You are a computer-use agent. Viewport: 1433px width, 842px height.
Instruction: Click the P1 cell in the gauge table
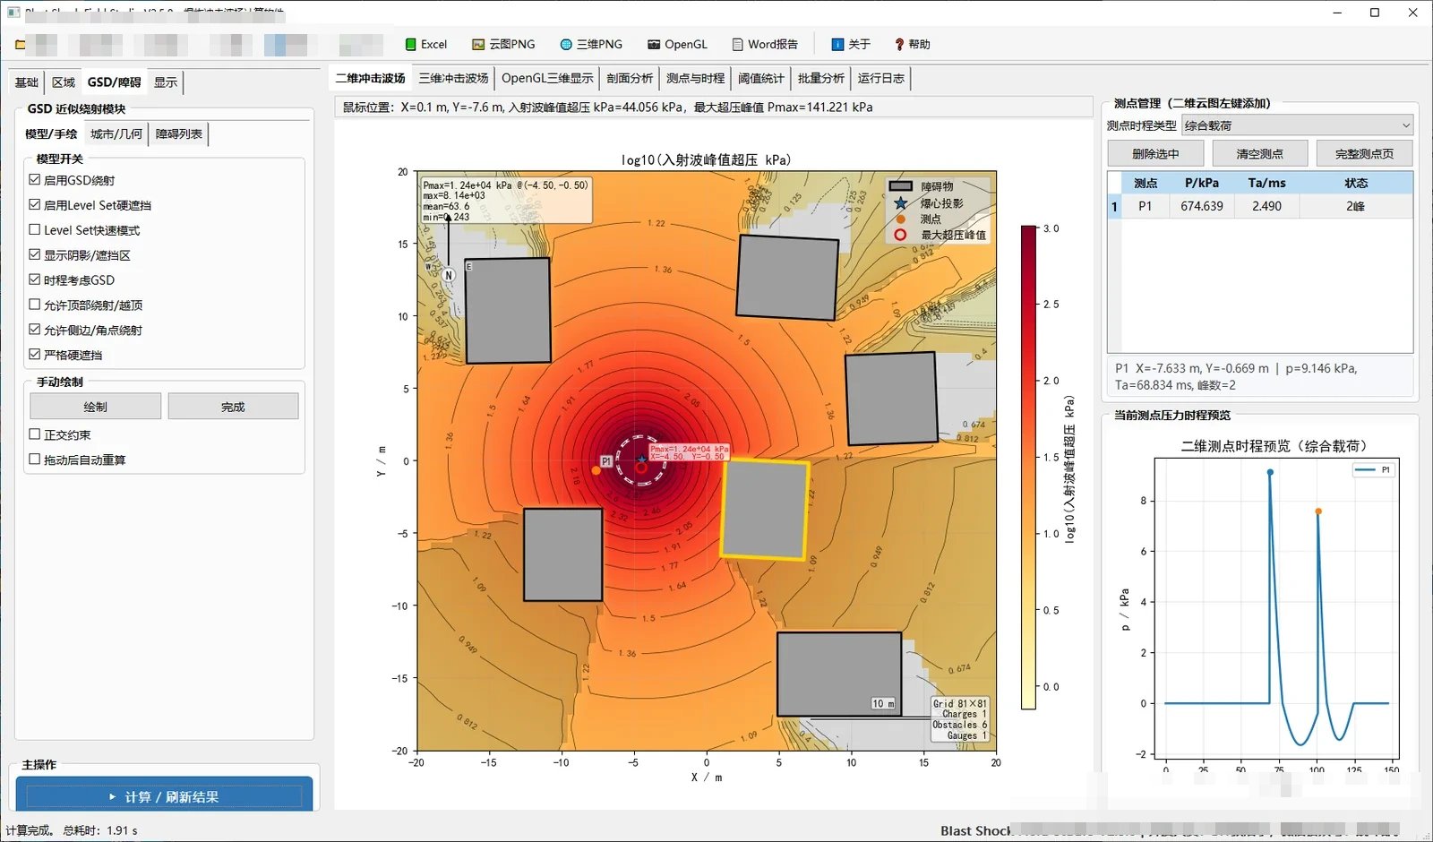(1146, 206)
